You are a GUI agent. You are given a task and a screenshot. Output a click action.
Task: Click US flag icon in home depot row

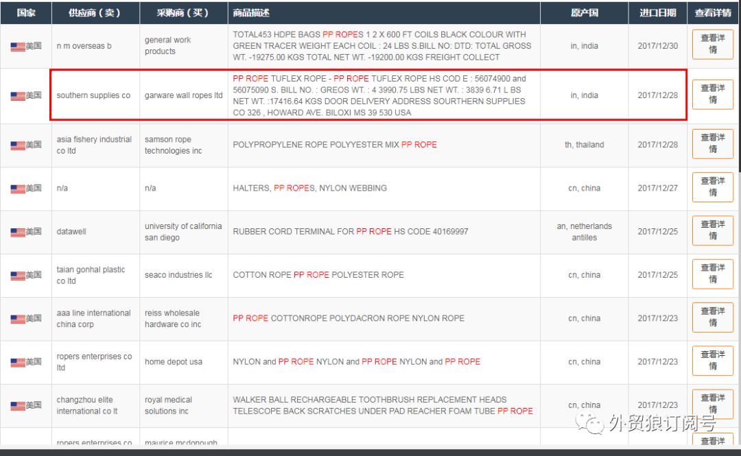(x=18, y=363)
